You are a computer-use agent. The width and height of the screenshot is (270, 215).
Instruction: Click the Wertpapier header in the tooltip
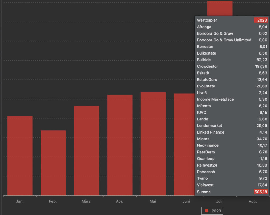click(x=207, y=20)
